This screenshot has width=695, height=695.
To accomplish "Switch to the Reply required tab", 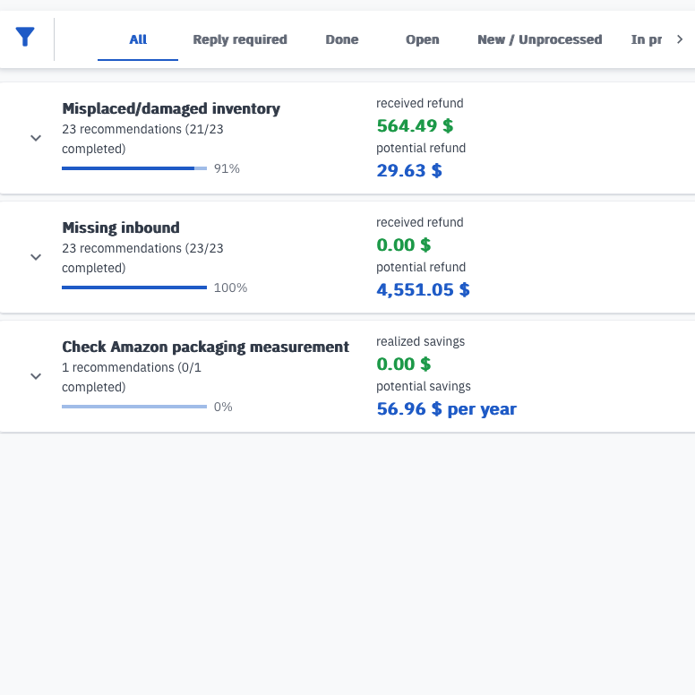I will (x=240, y=39).
